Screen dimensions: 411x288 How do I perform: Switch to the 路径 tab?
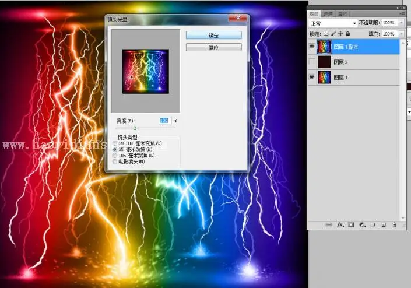[x=342, y=14]
